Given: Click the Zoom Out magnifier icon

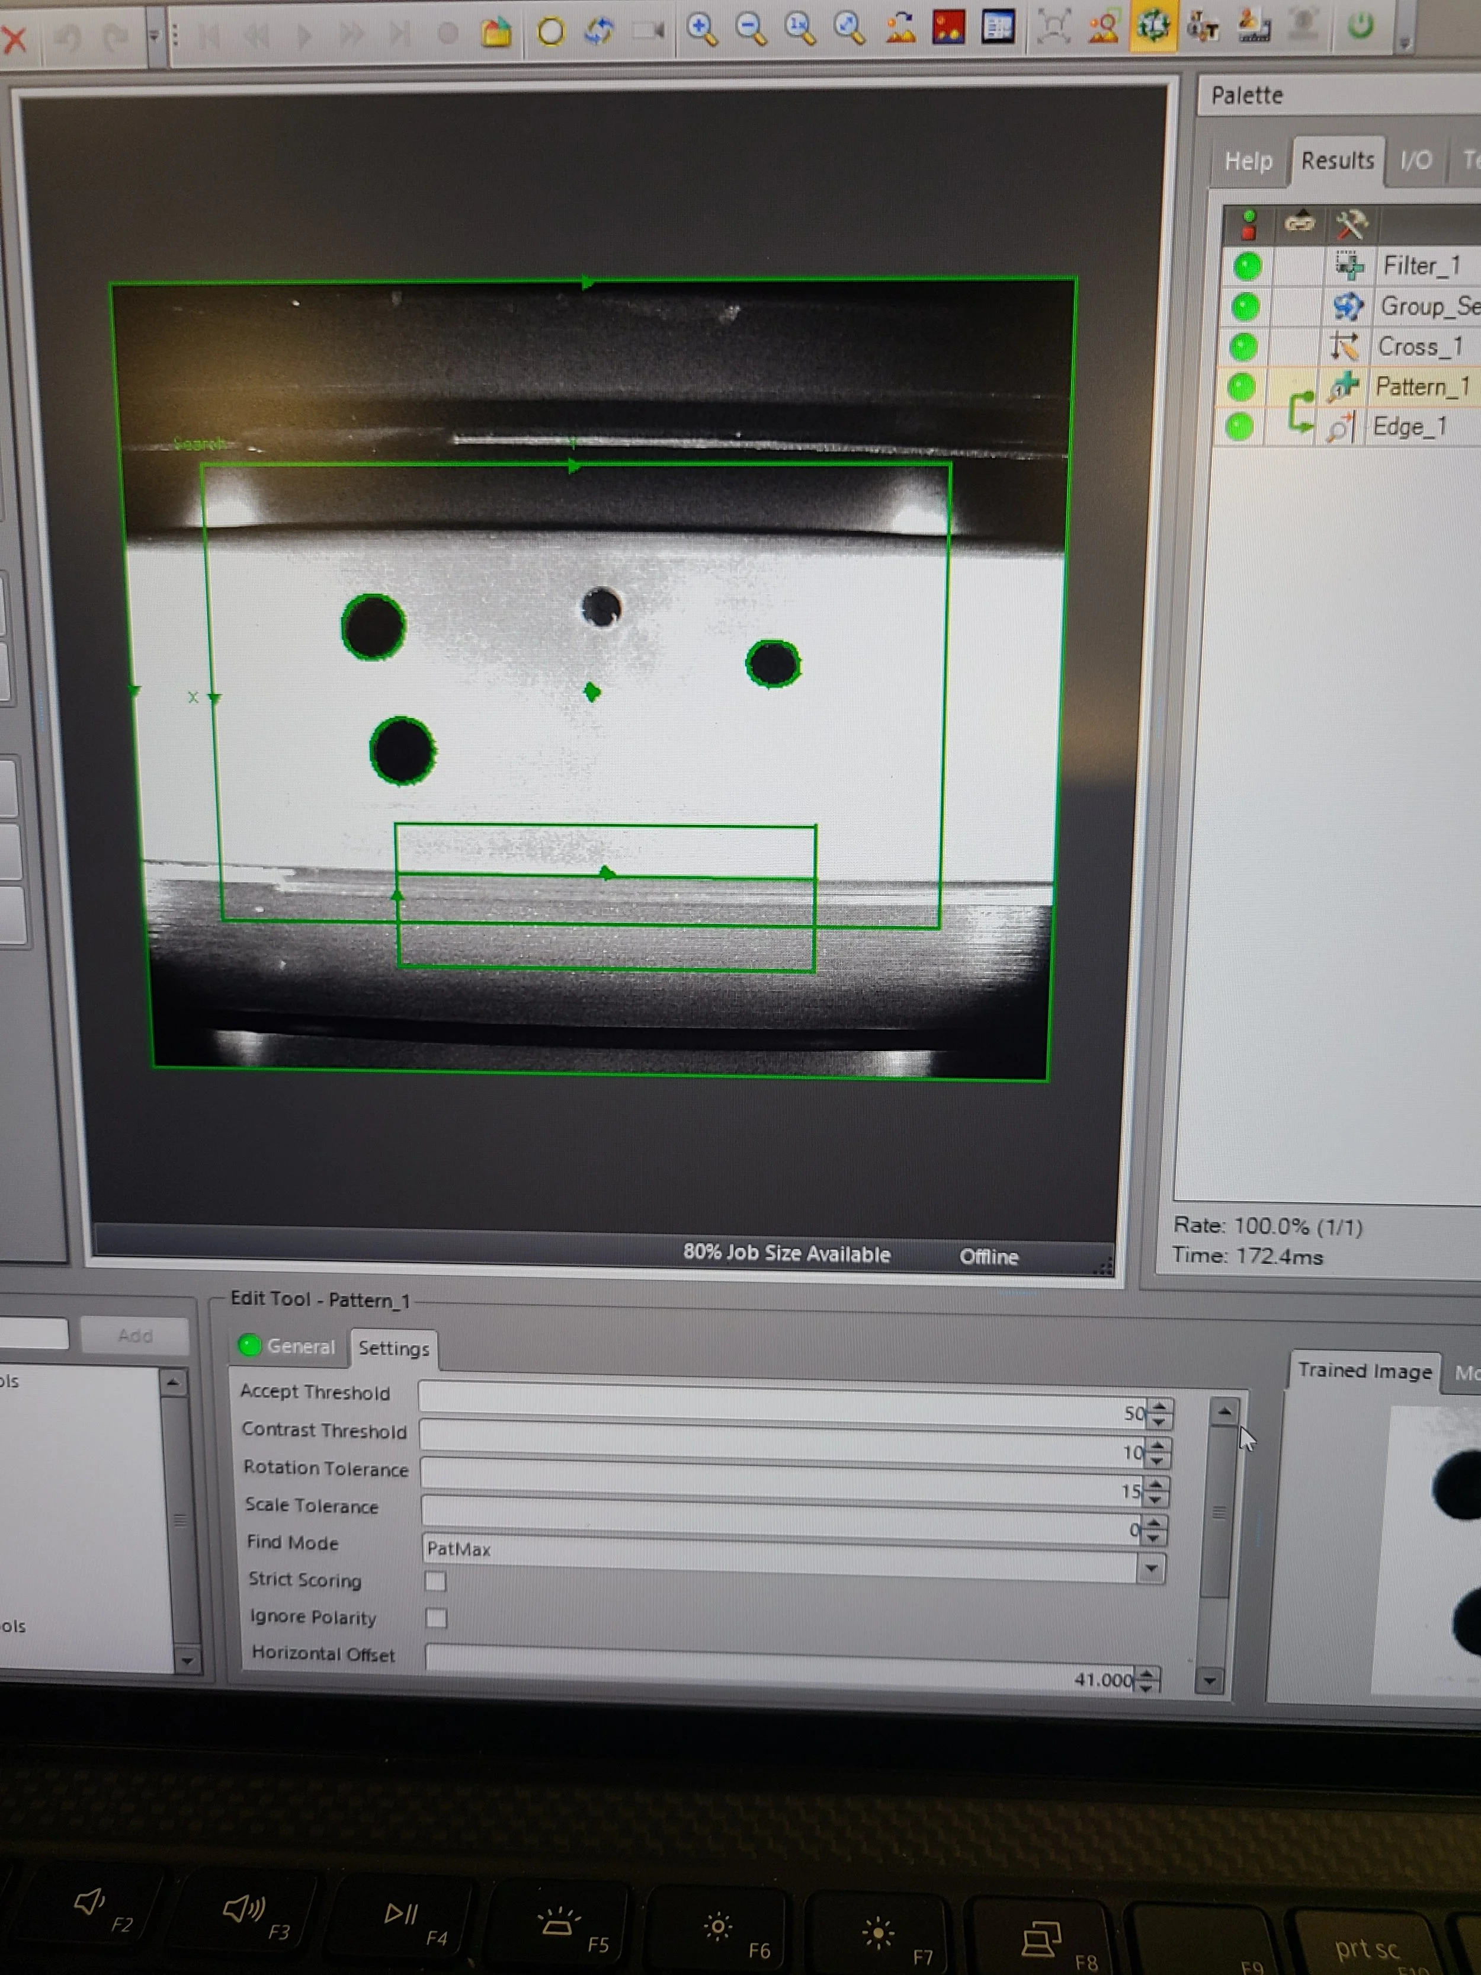Looking at the screenshot, I should coord(752,30).
